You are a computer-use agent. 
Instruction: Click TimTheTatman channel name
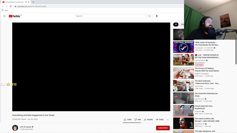(x=200, y=61)
